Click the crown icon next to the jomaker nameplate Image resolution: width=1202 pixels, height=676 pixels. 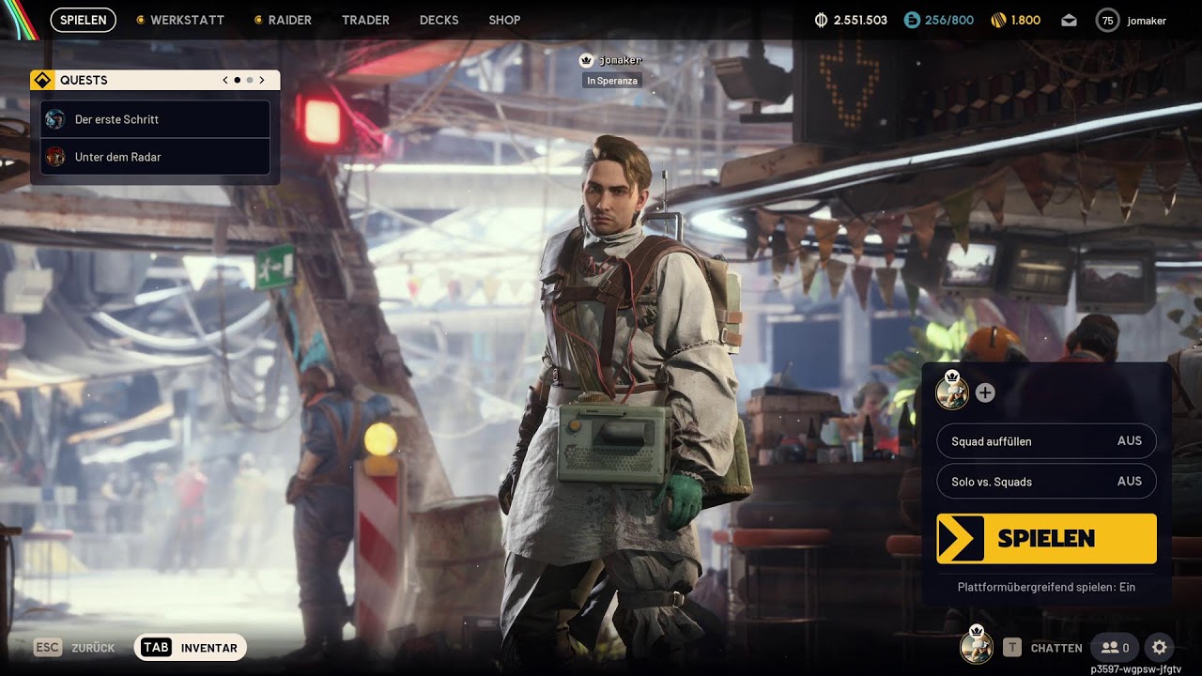(x=587, y=60)
